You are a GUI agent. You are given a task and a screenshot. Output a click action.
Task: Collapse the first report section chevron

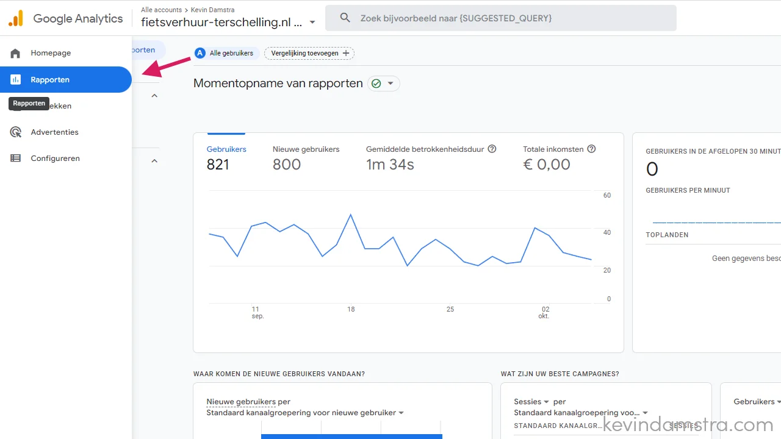coord(154,96)
